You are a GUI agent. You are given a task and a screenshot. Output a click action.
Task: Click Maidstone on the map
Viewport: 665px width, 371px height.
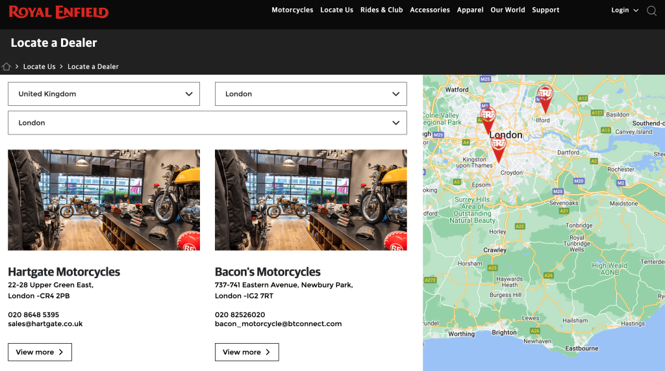(x=623, y=203)
